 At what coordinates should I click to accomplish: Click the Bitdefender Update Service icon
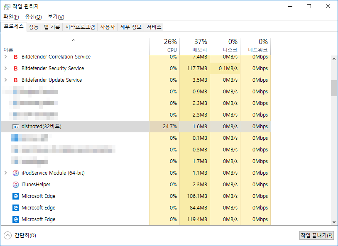(x=16, y=80)
